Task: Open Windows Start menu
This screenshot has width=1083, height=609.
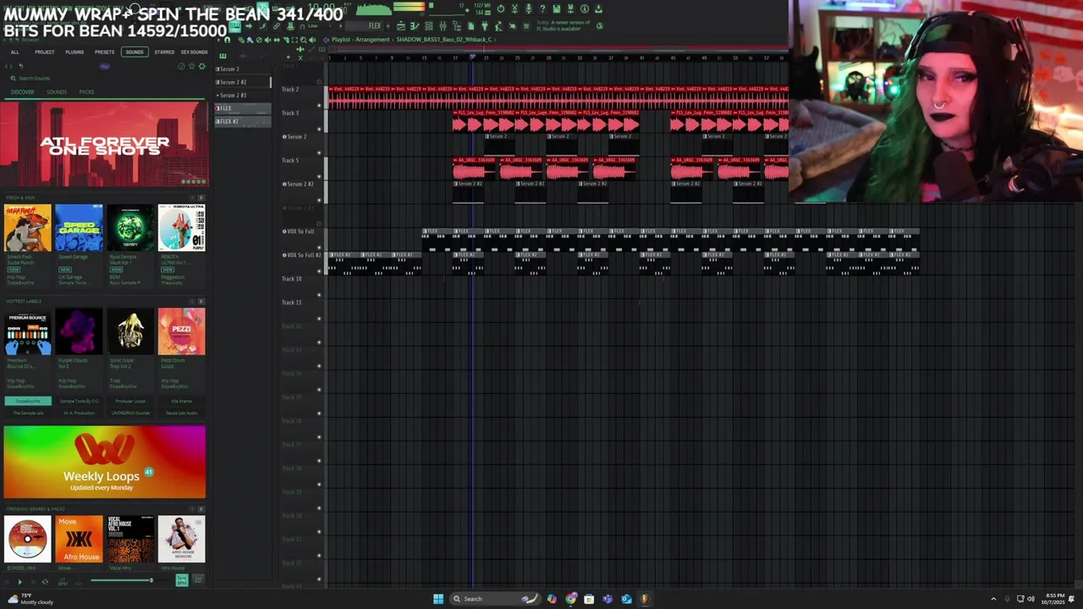Action: pos(438,599)
